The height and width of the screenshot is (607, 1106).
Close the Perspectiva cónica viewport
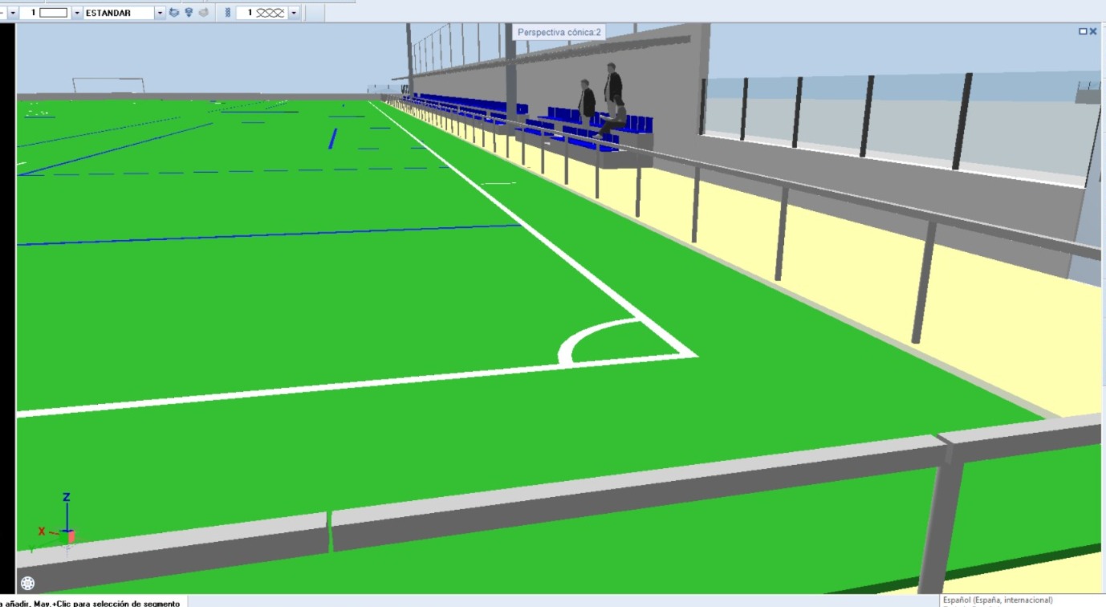pyautogui.click(x=1093, y=31)
